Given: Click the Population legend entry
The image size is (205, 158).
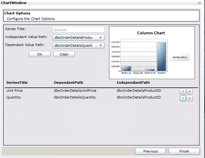Looking at the screenshot, I should [x=180, y=57].
